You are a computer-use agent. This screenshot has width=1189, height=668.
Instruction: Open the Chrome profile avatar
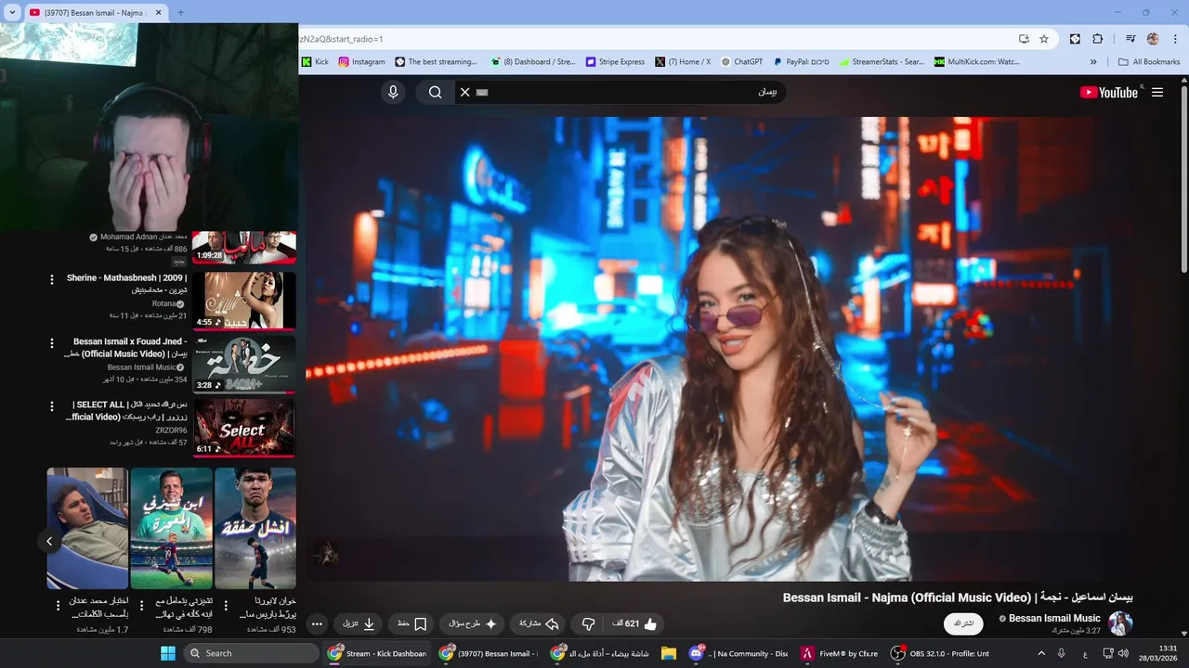click(1153, 39)
